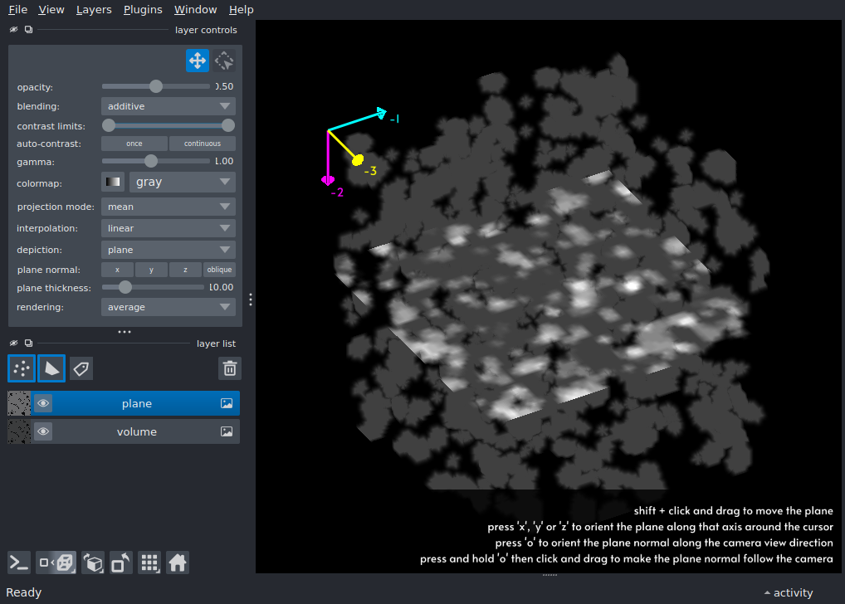845x604 pixels.
Task: Run auto-contrast once
Action: pos(134,143)
